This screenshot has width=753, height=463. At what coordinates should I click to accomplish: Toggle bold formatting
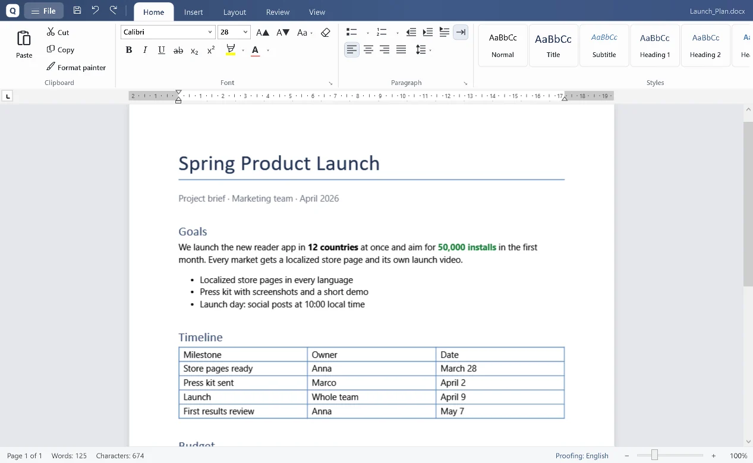click(128, 50)
